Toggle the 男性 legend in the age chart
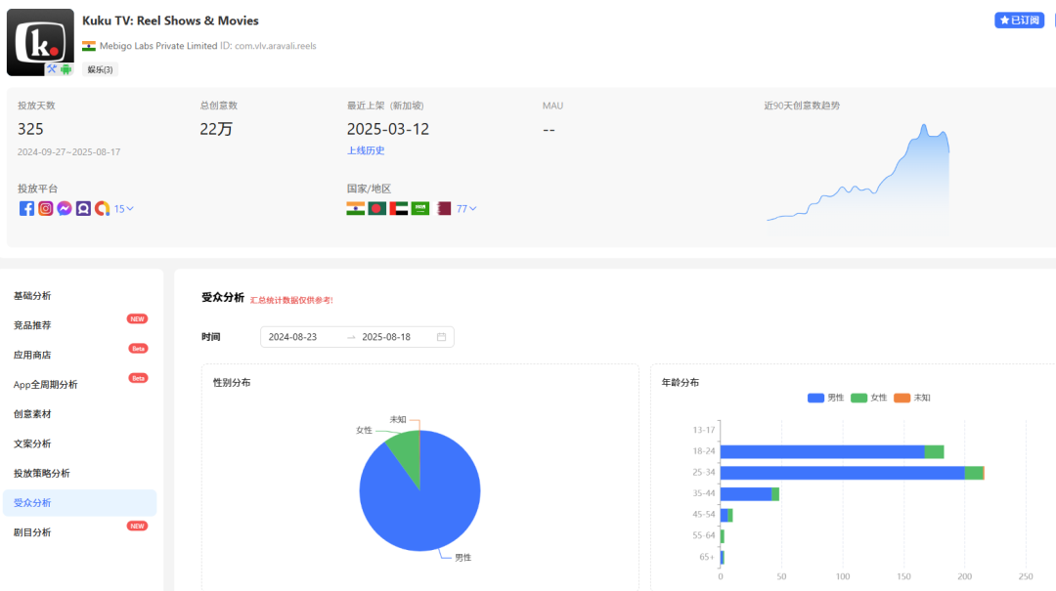Screen dimensions: 1056x591 825,398
